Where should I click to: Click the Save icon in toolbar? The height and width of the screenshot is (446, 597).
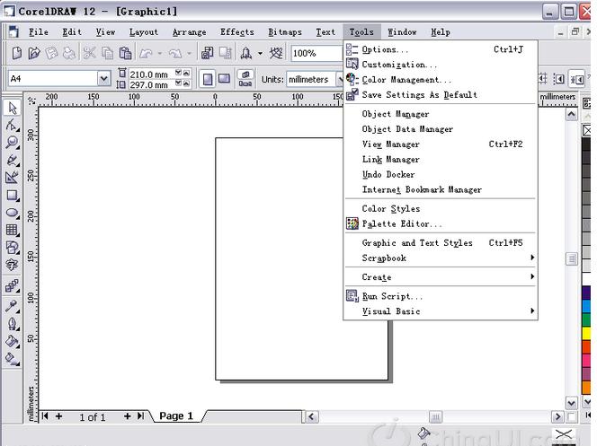click(x=52, y=53)
